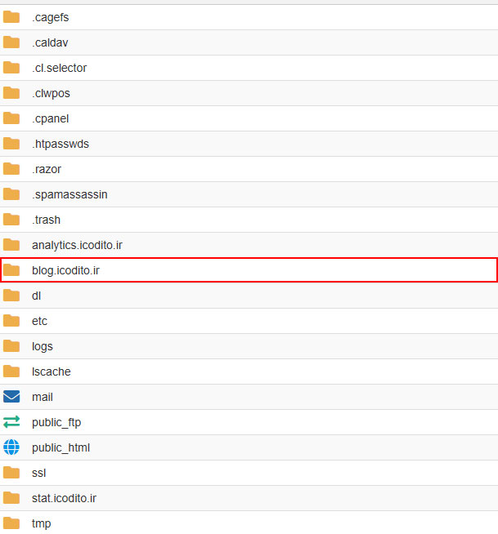
Task: Select the tmp folder name
Action: (41, 523)
